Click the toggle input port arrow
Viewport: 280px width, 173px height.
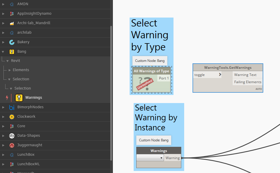[220, 75]
